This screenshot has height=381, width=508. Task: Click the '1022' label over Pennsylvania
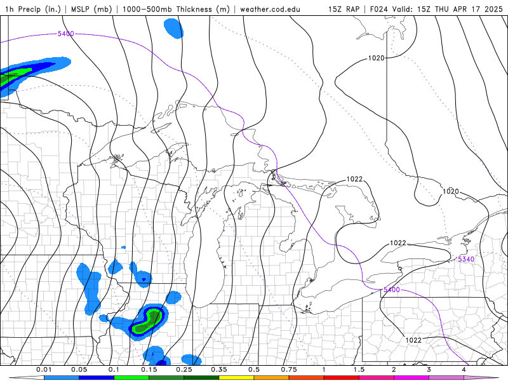tap(413, 340)
